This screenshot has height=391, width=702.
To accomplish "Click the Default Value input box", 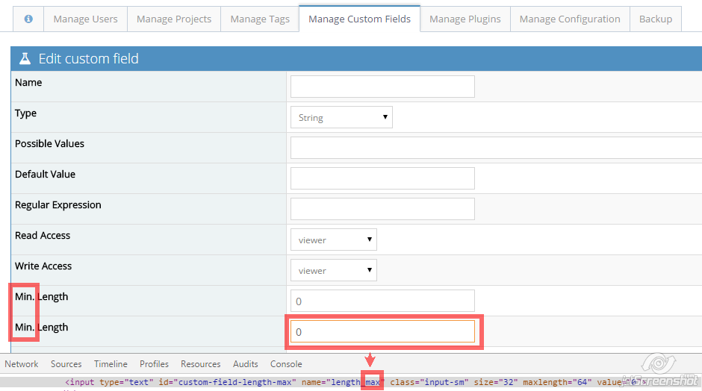I will click(x=382, y=178).
